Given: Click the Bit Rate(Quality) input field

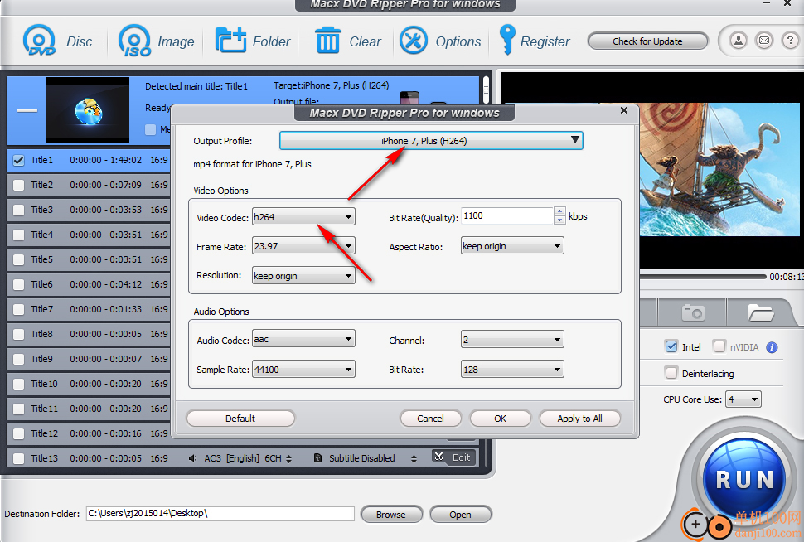Looking at the screenshot, I should click(507, 215).
